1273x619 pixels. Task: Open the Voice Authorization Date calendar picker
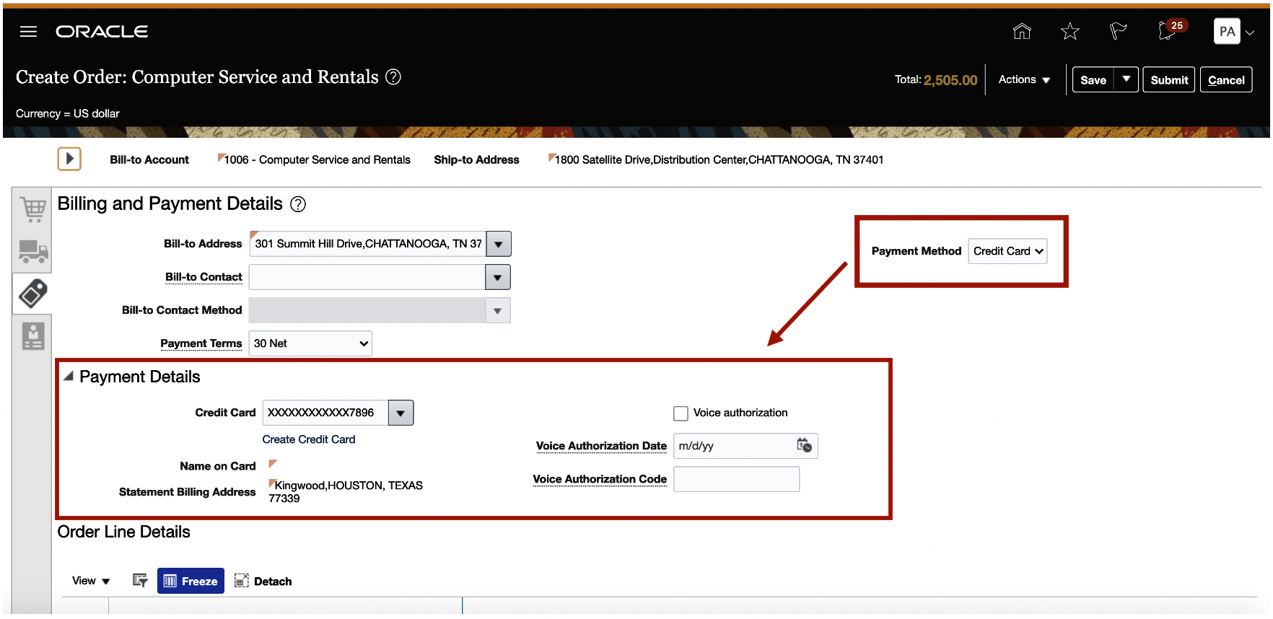click(x=804, y=445)
